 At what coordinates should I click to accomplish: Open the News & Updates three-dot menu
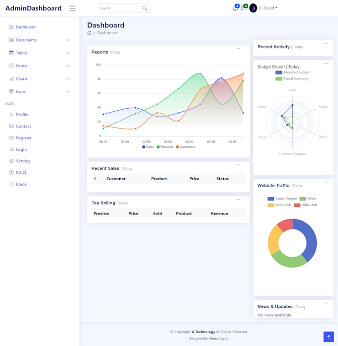point(326,303)
